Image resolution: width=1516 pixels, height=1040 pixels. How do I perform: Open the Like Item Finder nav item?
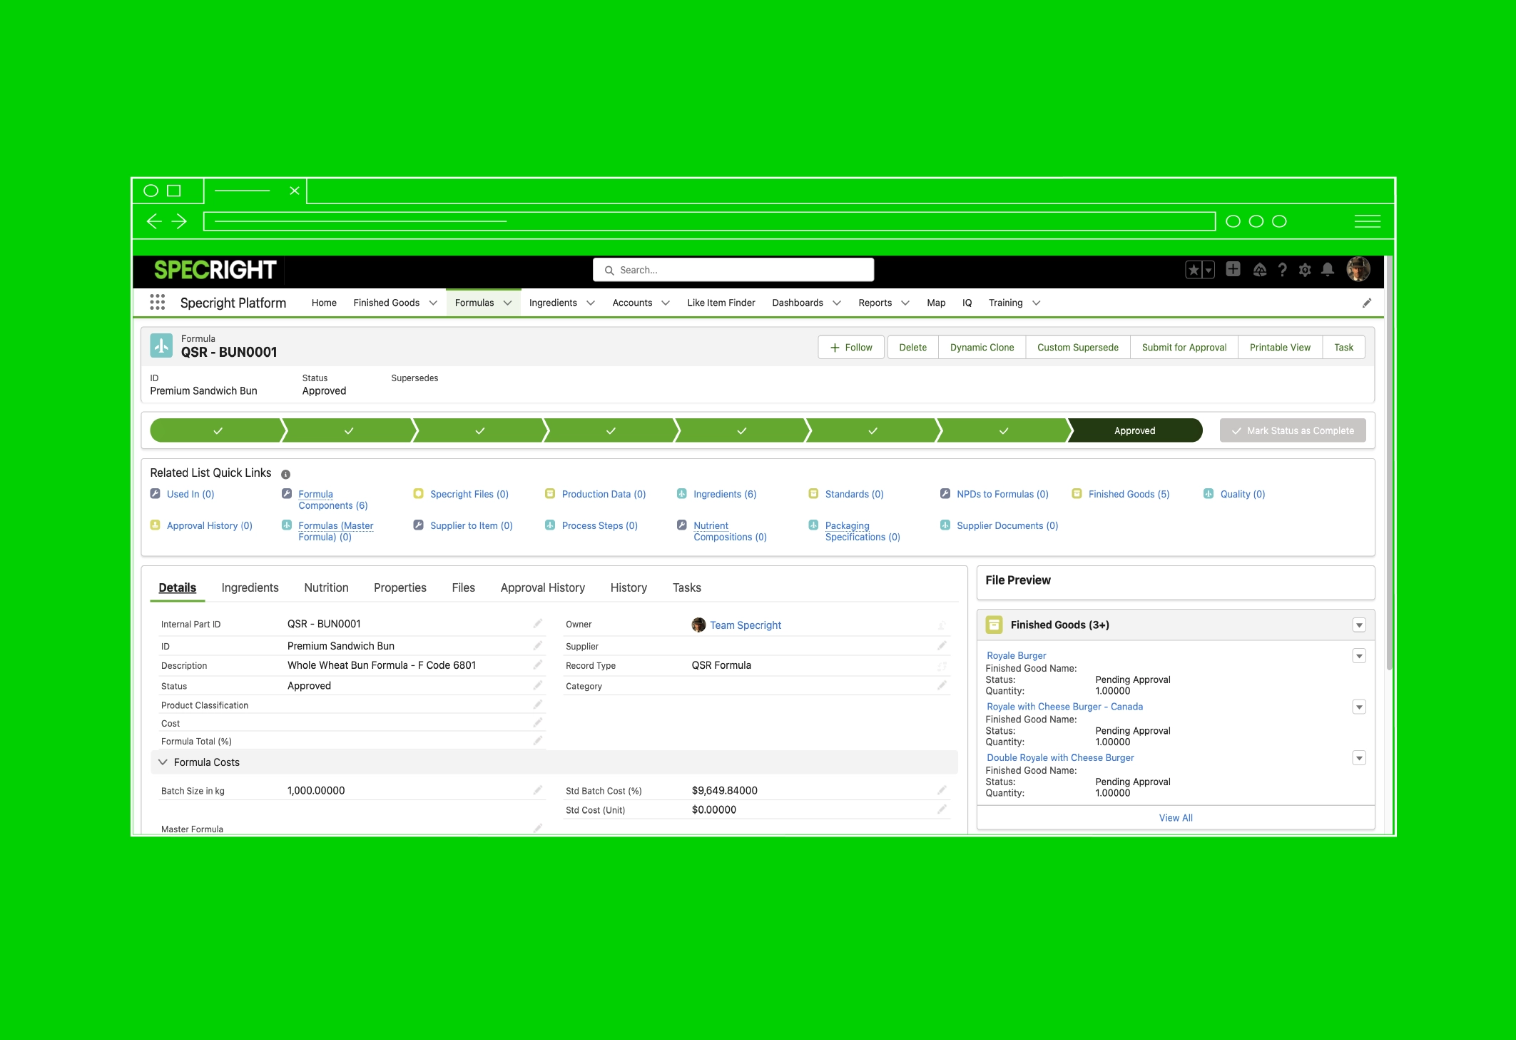pos(721,303)
